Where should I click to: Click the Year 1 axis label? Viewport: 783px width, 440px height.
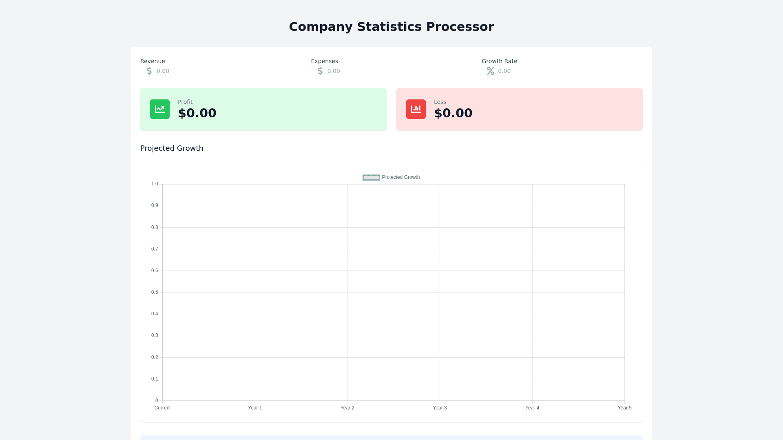pyautogui.click(x=255, y=408)
